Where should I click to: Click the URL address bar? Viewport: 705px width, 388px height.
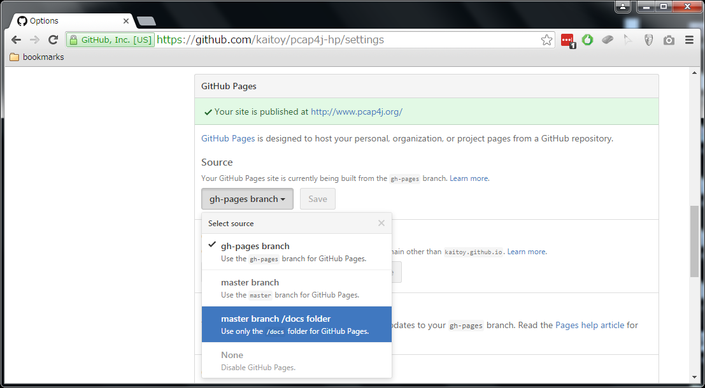[310, 40]
